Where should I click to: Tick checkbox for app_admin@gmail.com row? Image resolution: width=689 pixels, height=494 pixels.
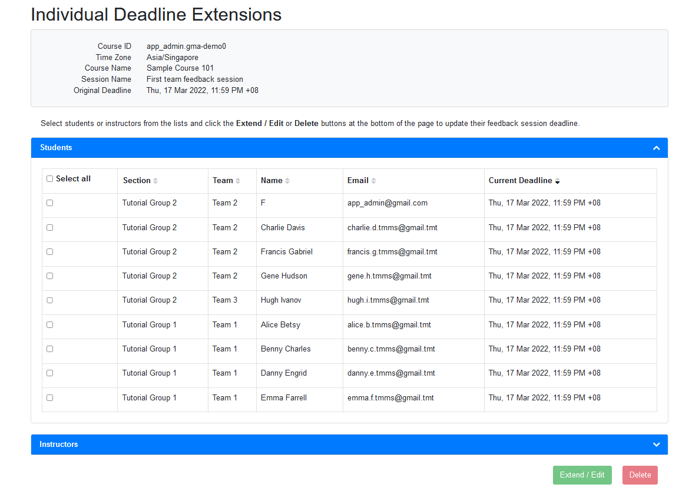(x=49, y=203)
